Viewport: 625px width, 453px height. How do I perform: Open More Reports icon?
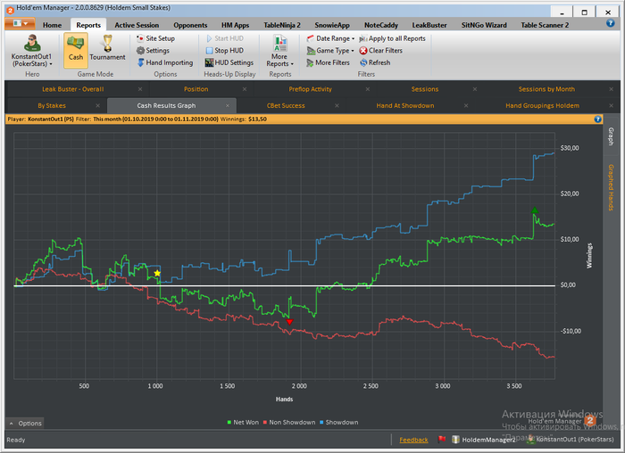279,43
